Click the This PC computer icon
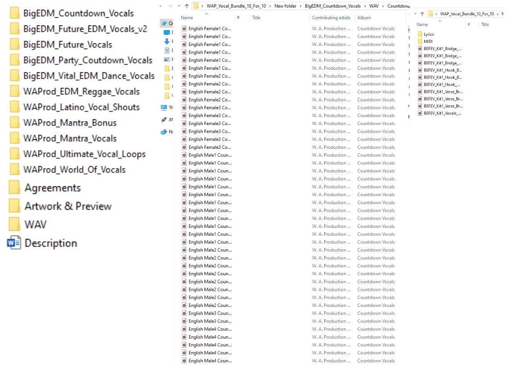 (164, 108)
